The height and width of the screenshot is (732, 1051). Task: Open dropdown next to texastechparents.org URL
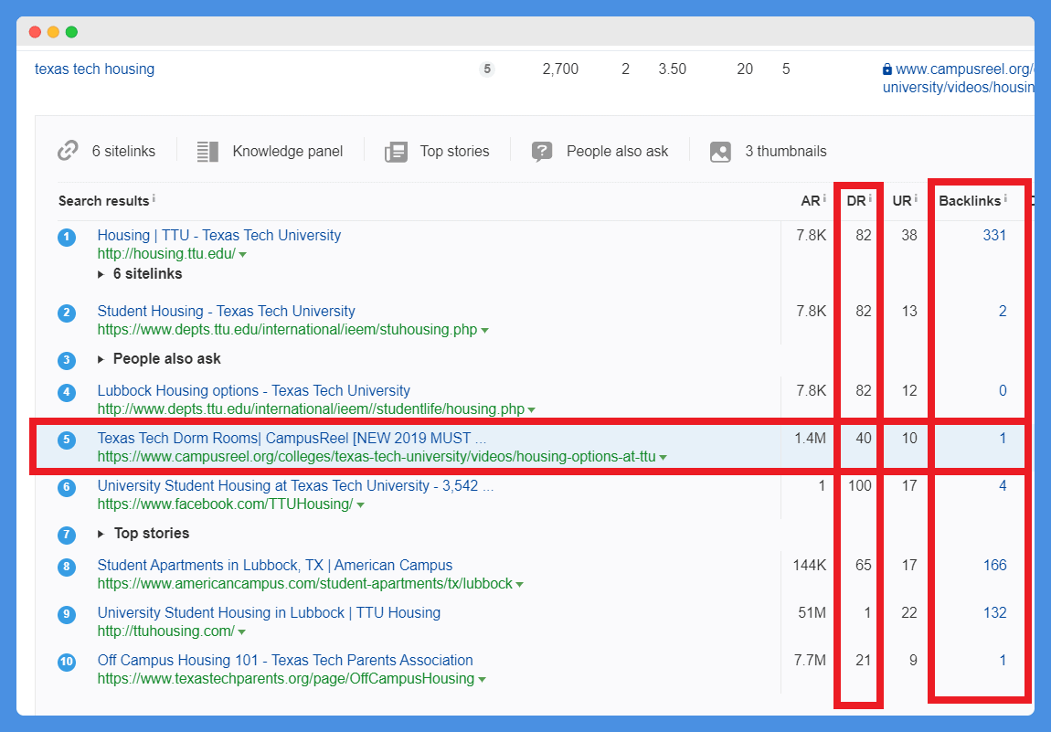(482, 680)
